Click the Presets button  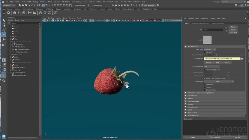click(x=233, y=30)
